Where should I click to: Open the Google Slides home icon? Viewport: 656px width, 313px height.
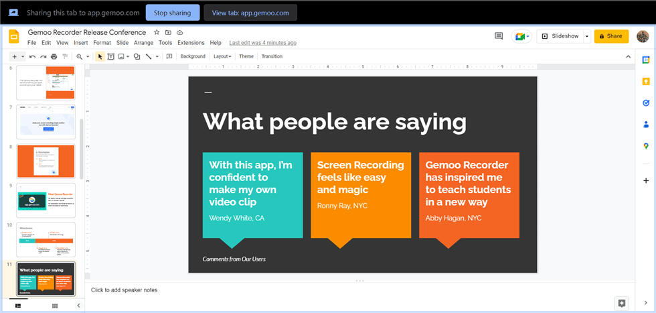coord(14,36)
